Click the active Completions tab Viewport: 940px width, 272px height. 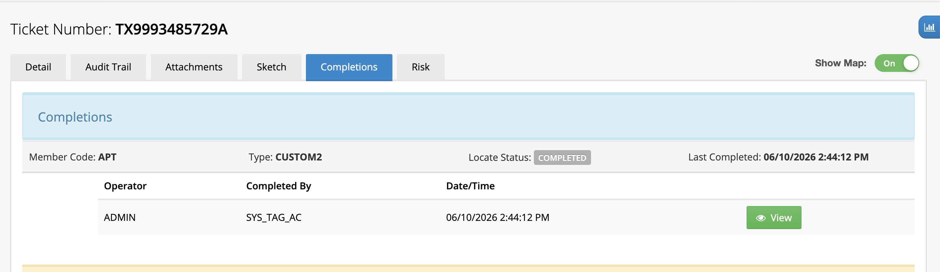tap(349, 67)
